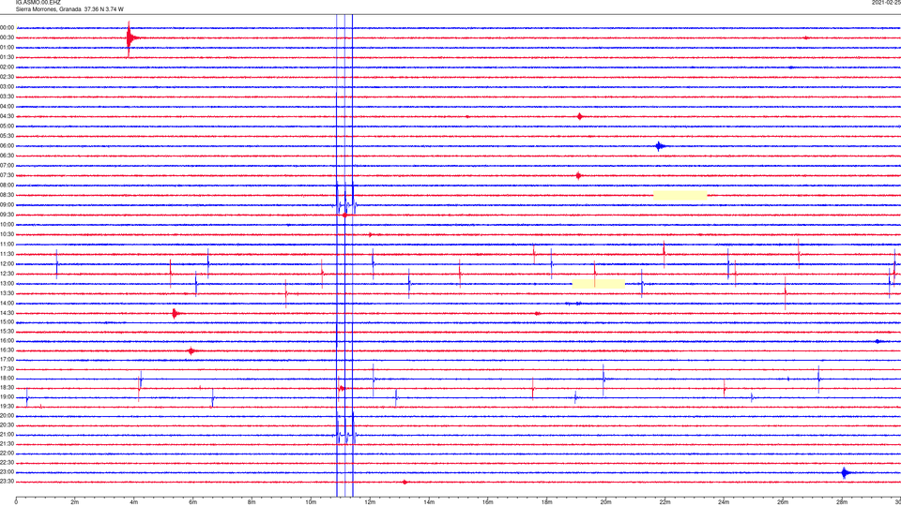Click the large red event on 00:30 trace
The width and height of the screenshot is (901, 506).
tap(130, 38)
